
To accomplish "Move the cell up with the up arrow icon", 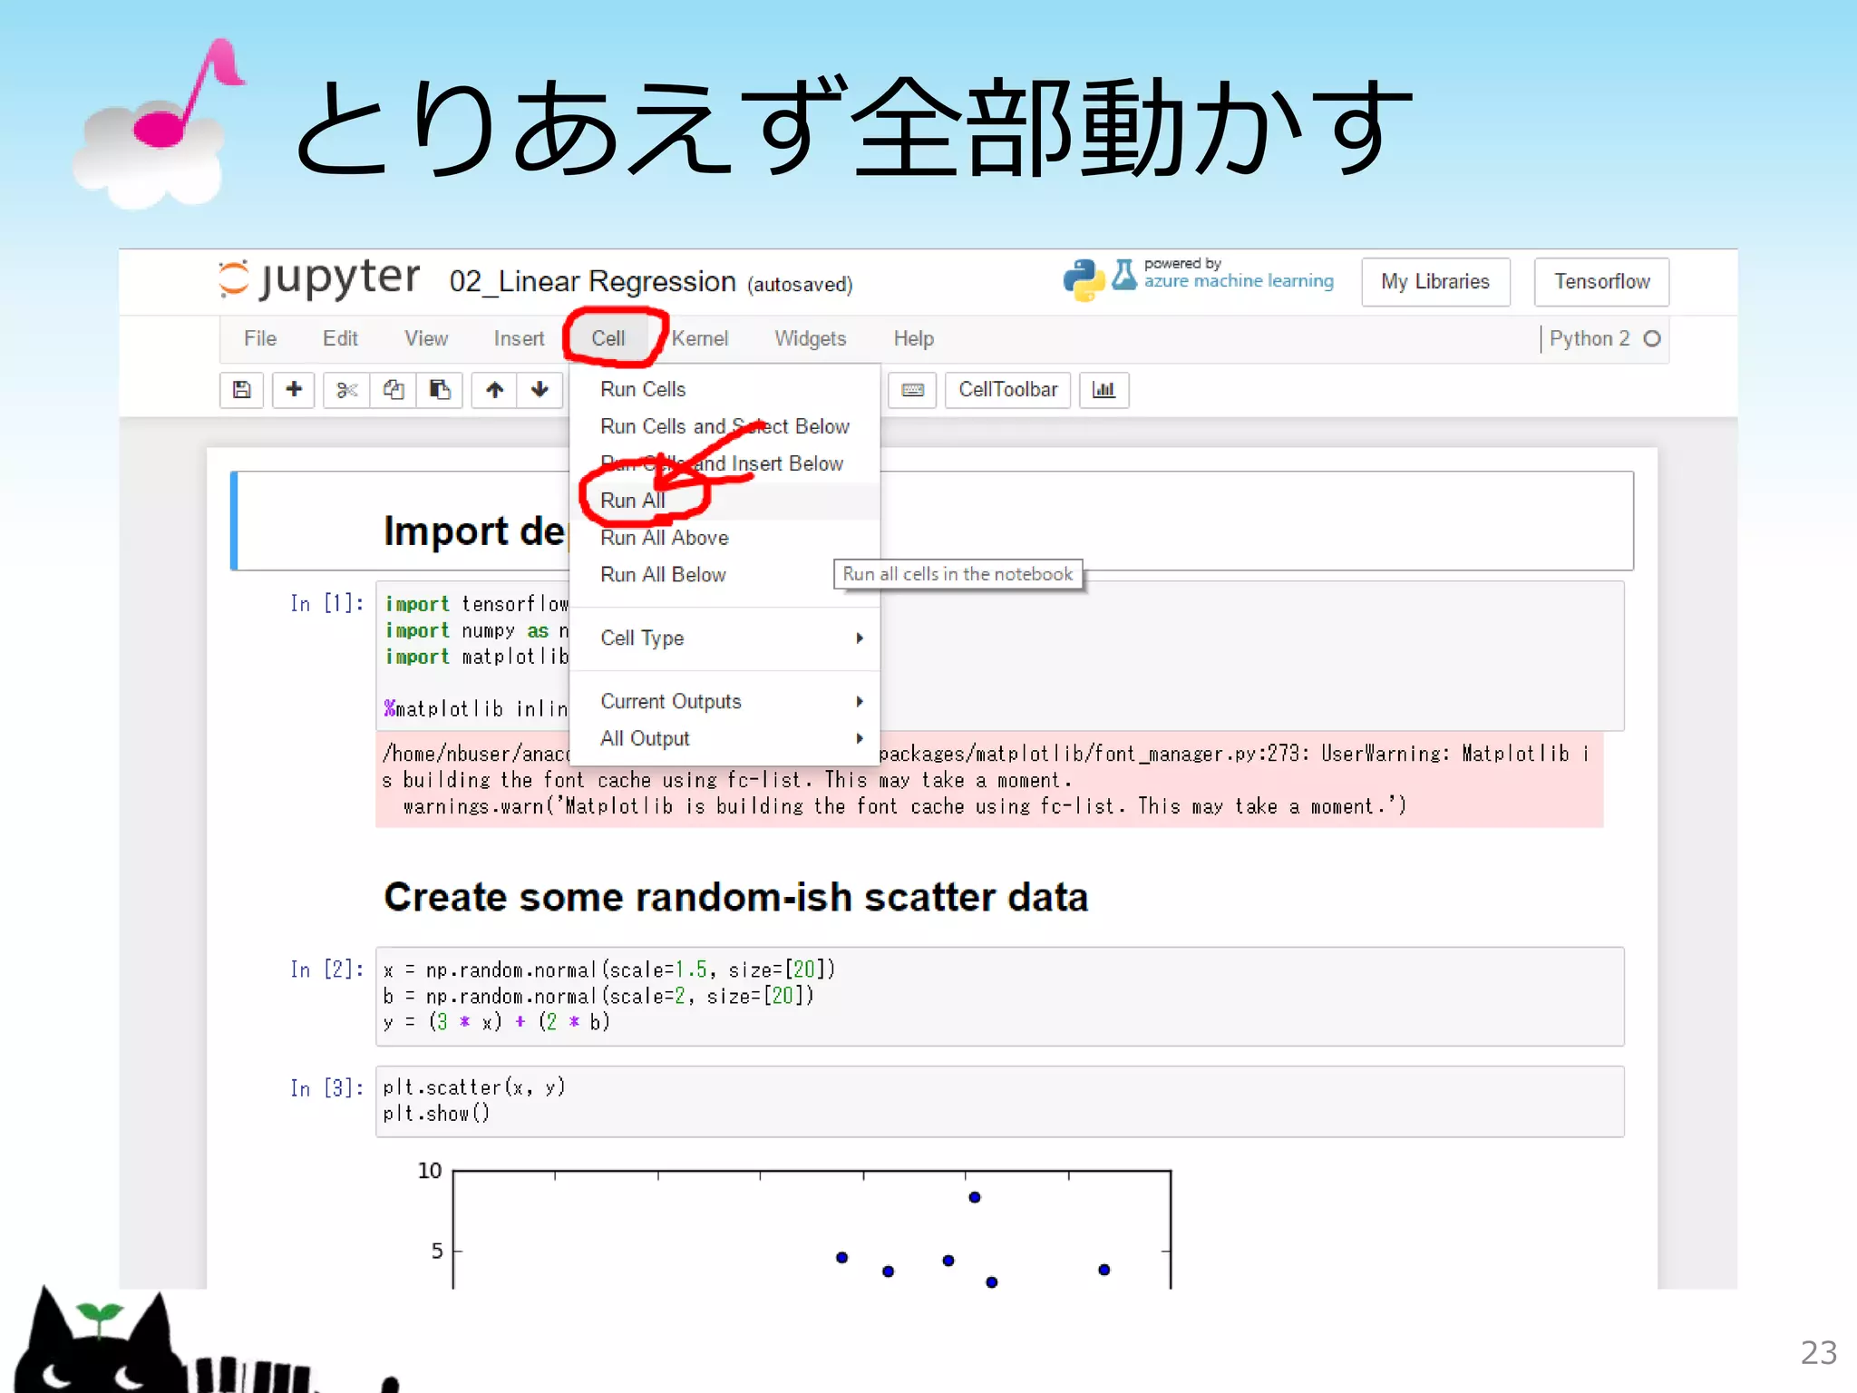I will (494, 390).
